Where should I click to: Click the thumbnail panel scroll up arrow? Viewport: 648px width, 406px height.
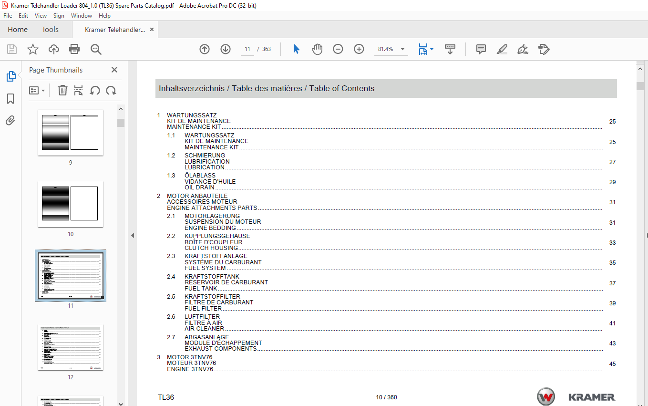point(121,109)
